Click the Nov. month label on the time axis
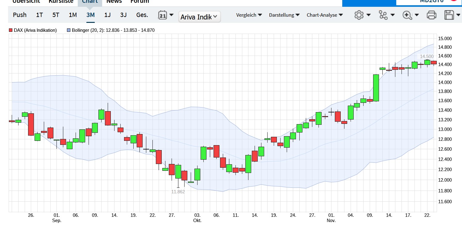Image resolution: width=462 pixels, height=227 pixels. (x=331, y=221)
